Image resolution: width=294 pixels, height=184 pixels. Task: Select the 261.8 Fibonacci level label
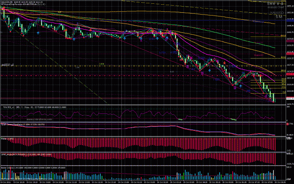tap(283, 36)
